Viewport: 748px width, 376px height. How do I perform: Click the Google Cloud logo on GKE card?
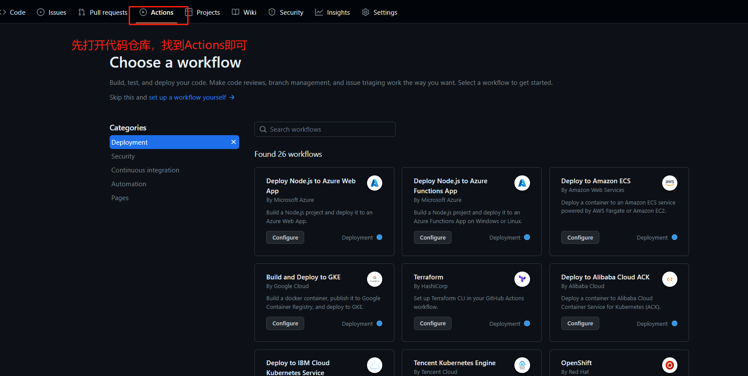point(374,279)
